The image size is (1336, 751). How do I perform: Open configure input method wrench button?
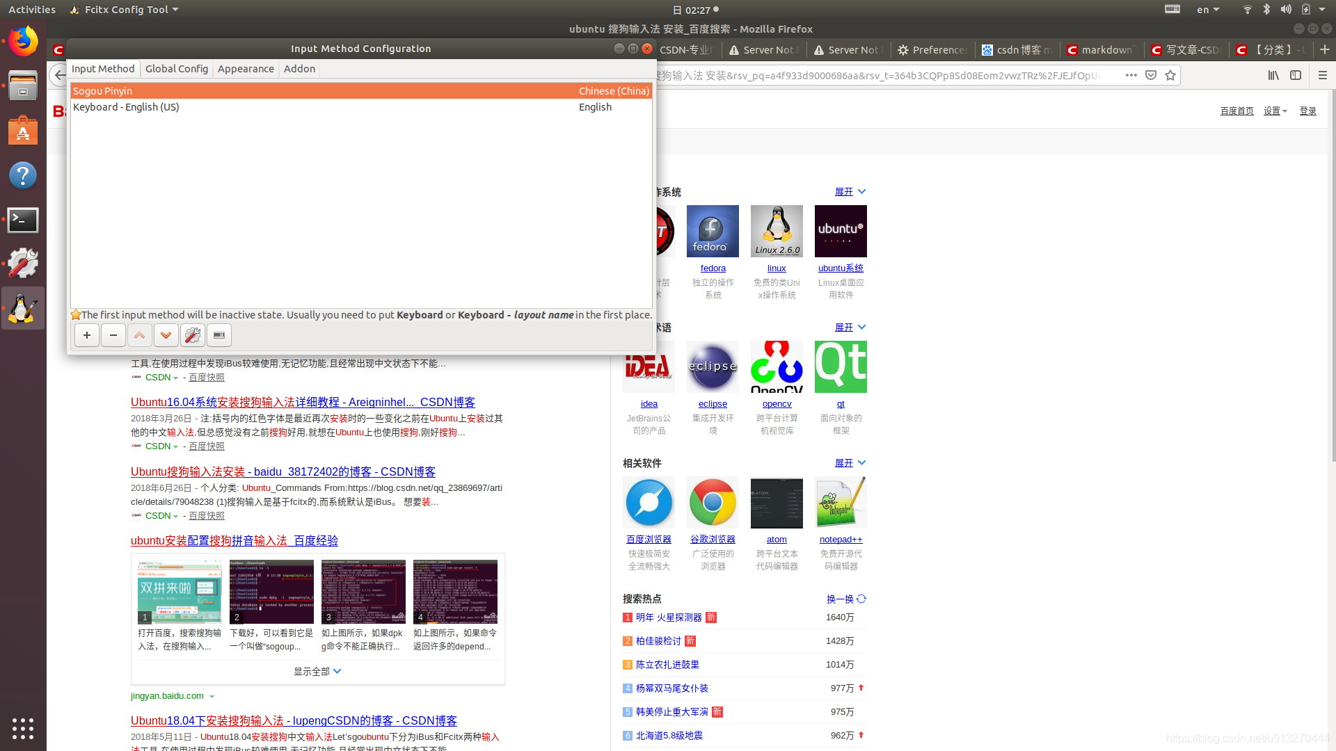193,335
